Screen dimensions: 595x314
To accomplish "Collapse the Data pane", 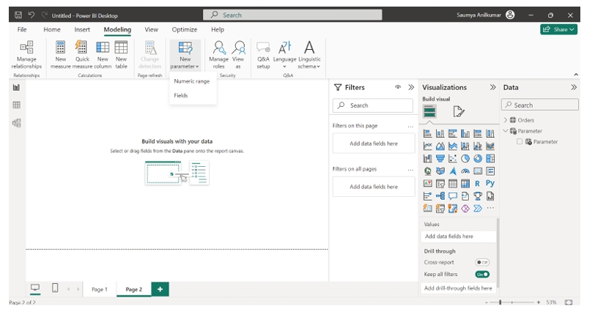I will coord(573,87).
